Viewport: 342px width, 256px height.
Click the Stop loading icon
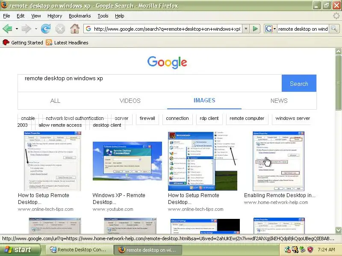(60, 29)
